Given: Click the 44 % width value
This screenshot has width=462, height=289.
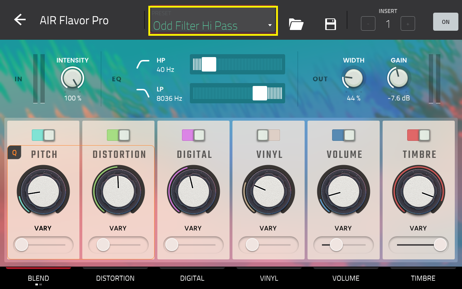Looking at the screenshot, I should 354,98.
